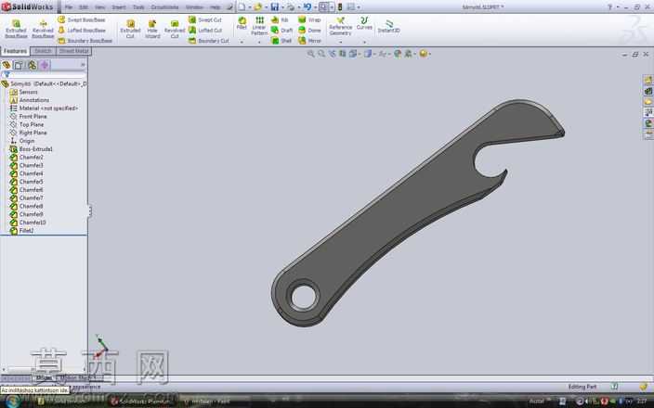Image resolution: width=654 pixels, height=408 pixels.
Task: Switch to the Sheet Metal tab
Action: pyautogui.click(x=73, y=51)
